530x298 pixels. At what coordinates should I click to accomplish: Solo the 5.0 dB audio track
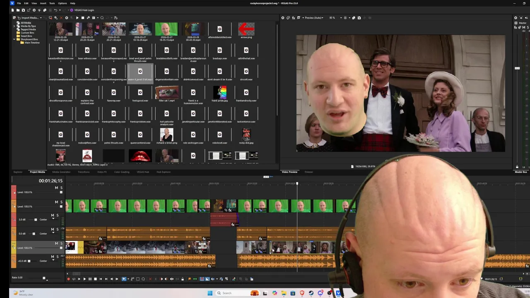click(58, 215)
